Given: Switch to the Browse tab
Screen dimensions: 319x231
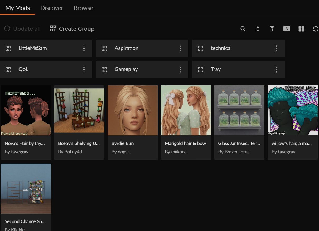Looking at the screenshot, I should tap(83, 8).
